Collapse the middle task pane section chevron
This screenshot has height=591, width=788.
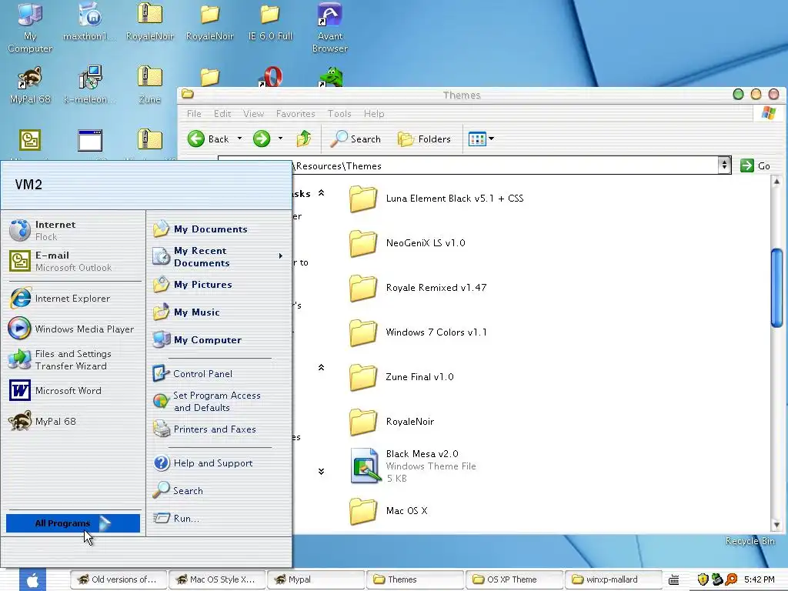321,367
